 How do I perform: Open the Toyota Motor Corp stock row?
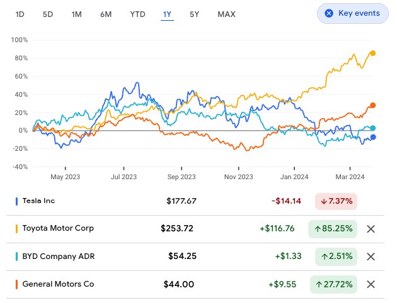(195, 229)
